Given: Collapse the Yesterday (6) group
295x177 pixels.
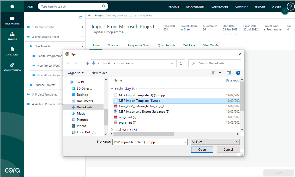Looking at the screenshot, I should [112, 88].
